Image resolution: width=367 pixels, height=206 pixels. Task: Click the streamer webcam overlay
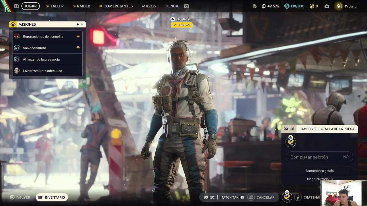(x=344, y=193)
